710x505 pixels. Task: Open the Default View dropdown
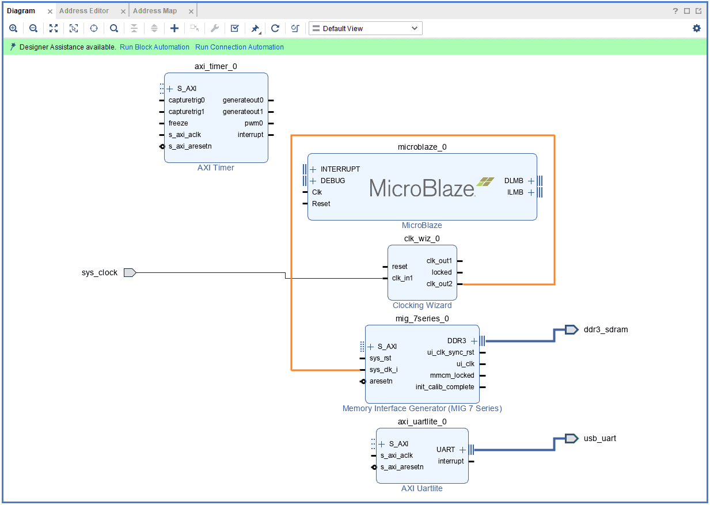[x=365, y=28]
